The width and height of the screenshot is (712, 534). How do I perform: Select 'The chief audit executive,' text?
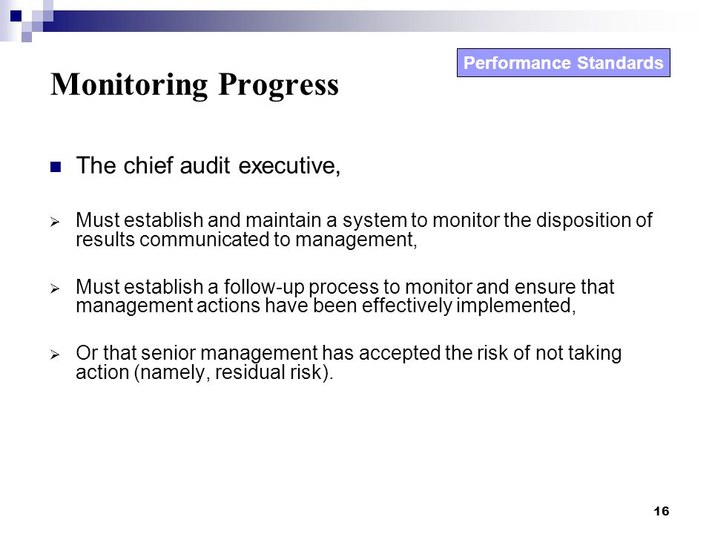208,165
